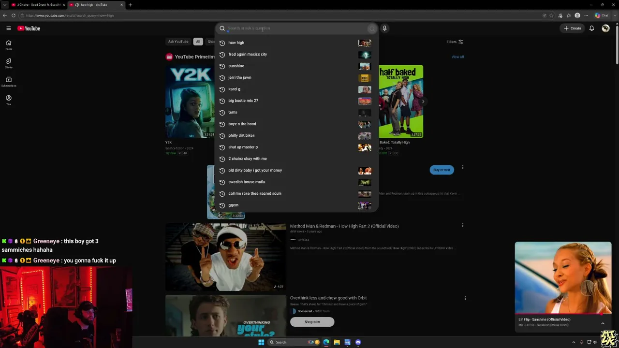Click the Ask YouTube button
This screenshot has width=619, height=348.
(178, 42)
